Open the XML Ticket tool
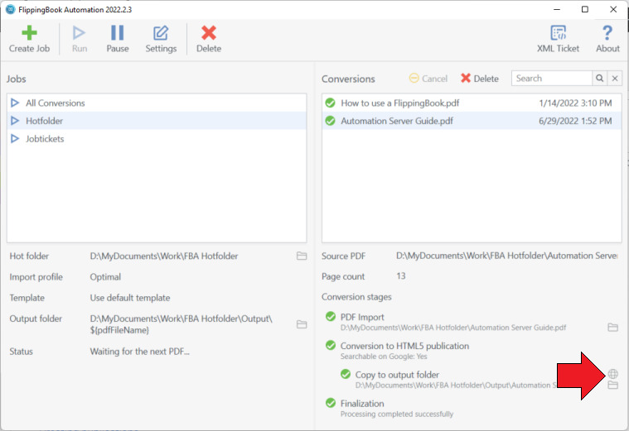 (558, 39)
